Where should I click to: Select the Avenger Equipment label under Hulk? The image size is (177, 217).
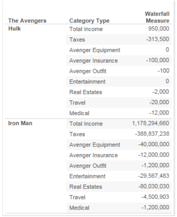coord(95,50)
